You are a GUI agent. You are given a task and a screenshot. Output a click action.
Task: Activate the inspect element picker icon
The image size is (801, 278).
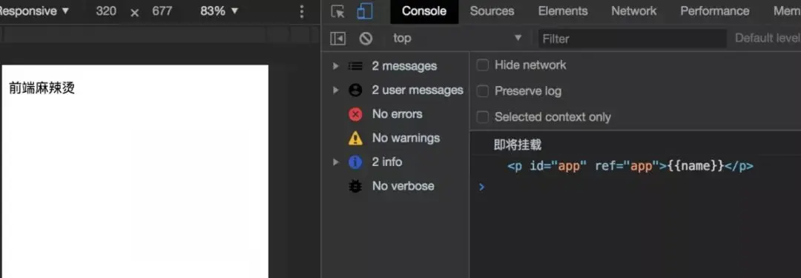point(337,11)
